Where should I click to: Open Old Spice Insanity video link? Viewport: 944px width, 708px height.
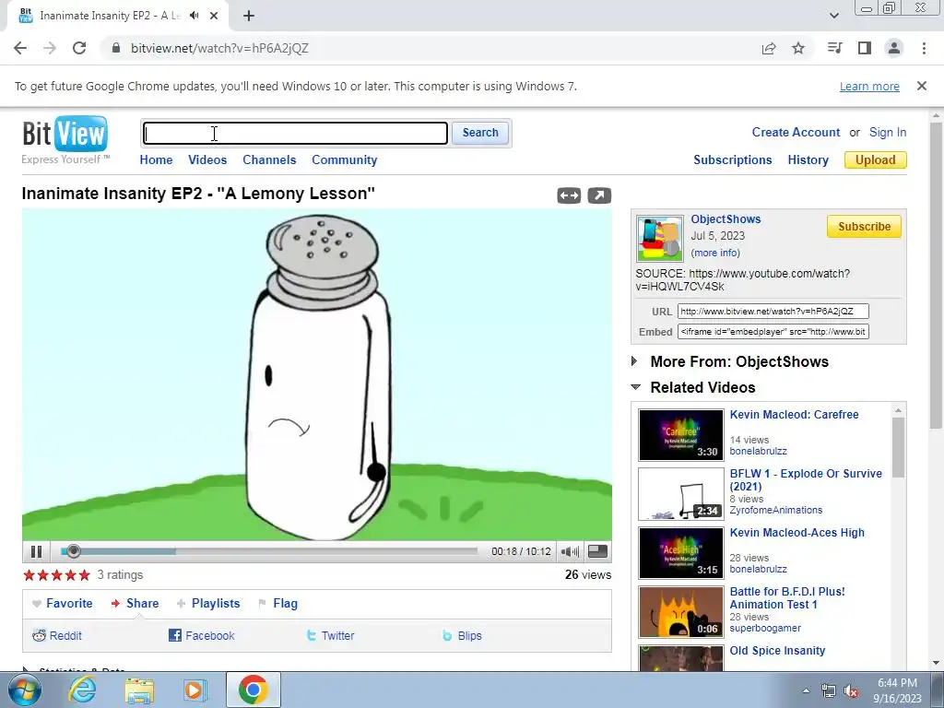(x=777, y=651)
